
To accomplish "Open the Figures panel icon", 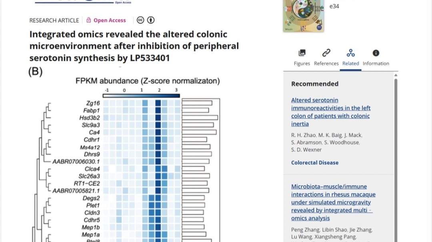I will point(302,53).
